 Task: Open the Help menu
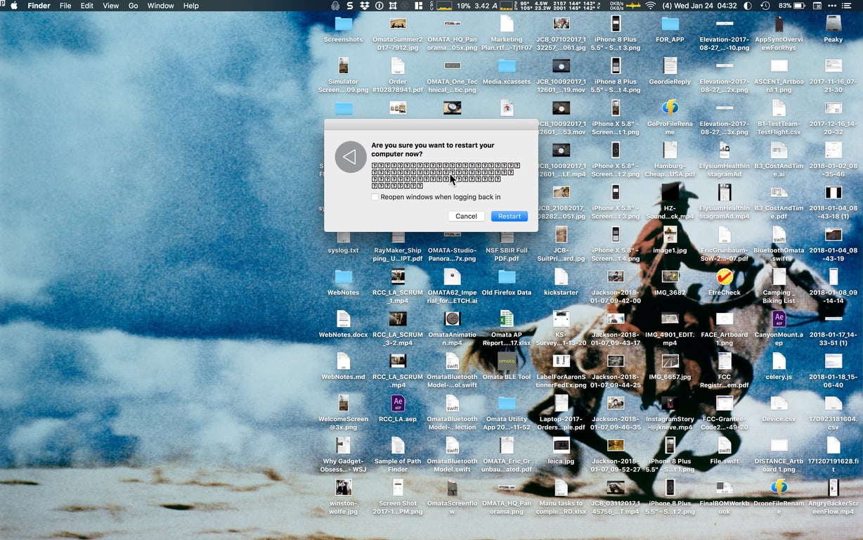(x=191, y=6)
